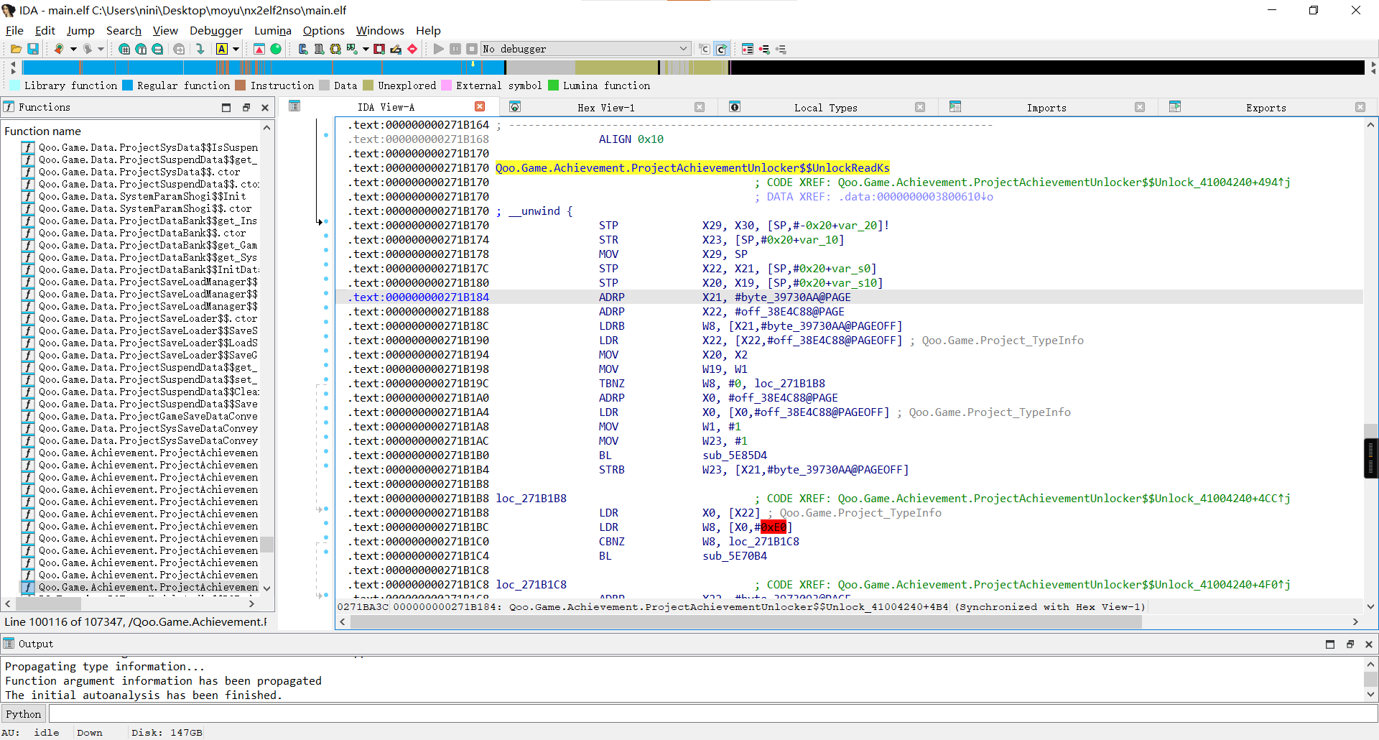Close the Output panel
This screenshot has height=740, width=1379.
(1369, 644)
